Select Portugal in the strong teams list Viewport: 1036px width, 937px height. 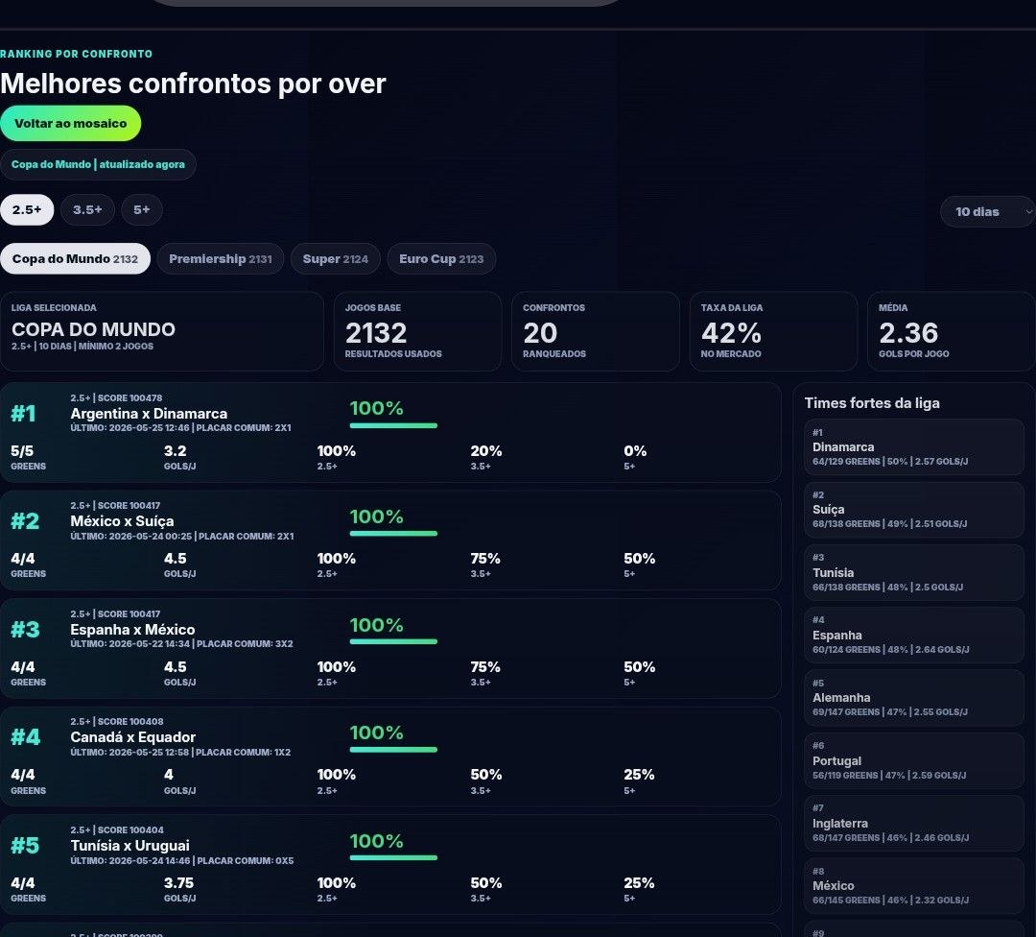coord(914,760)
